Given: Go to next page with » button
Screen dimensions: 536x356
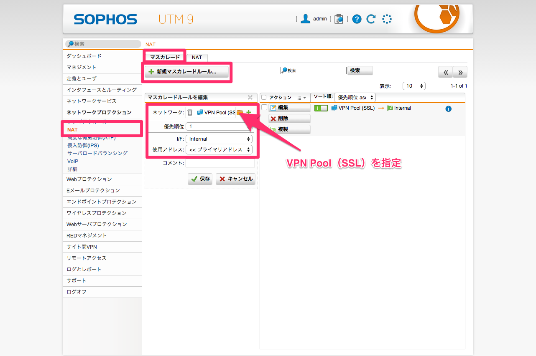Looking at the screenshot, I should 460,72.
